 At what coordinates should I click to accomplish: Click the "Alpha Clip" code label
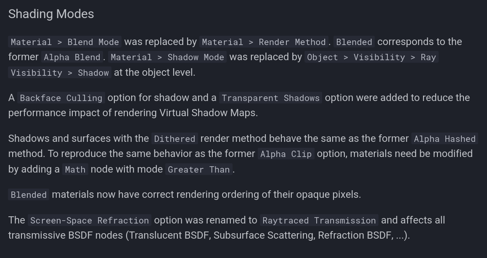coord(286,154)
